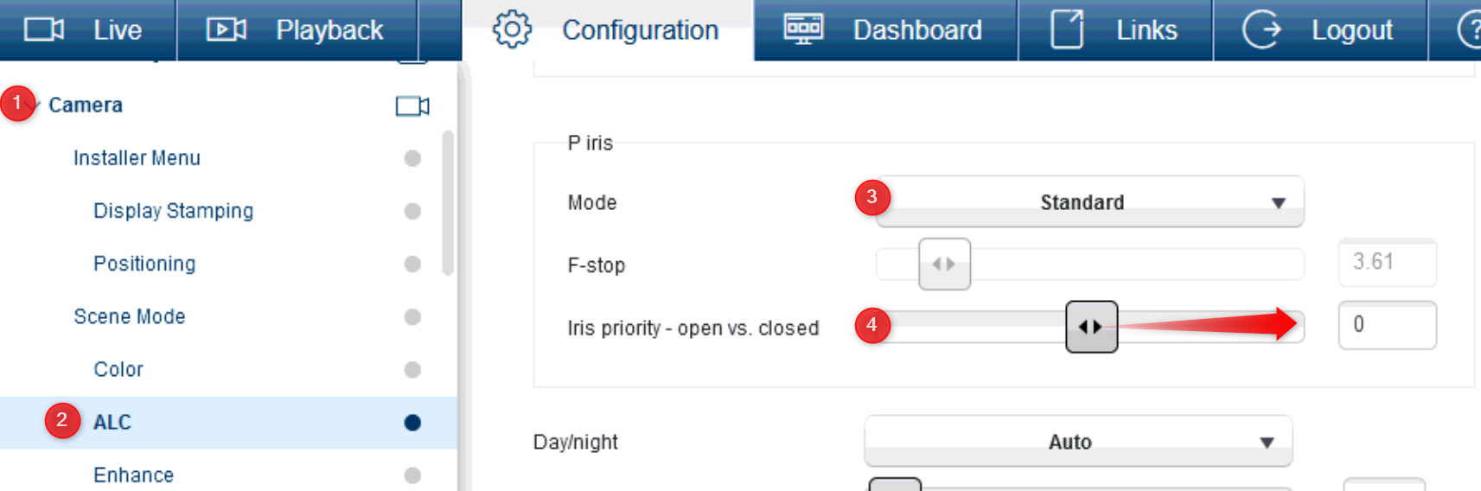Select the Installer Menu status dot
The height and width of the screenshot is (491, 1481).
[x=412, y=158]
